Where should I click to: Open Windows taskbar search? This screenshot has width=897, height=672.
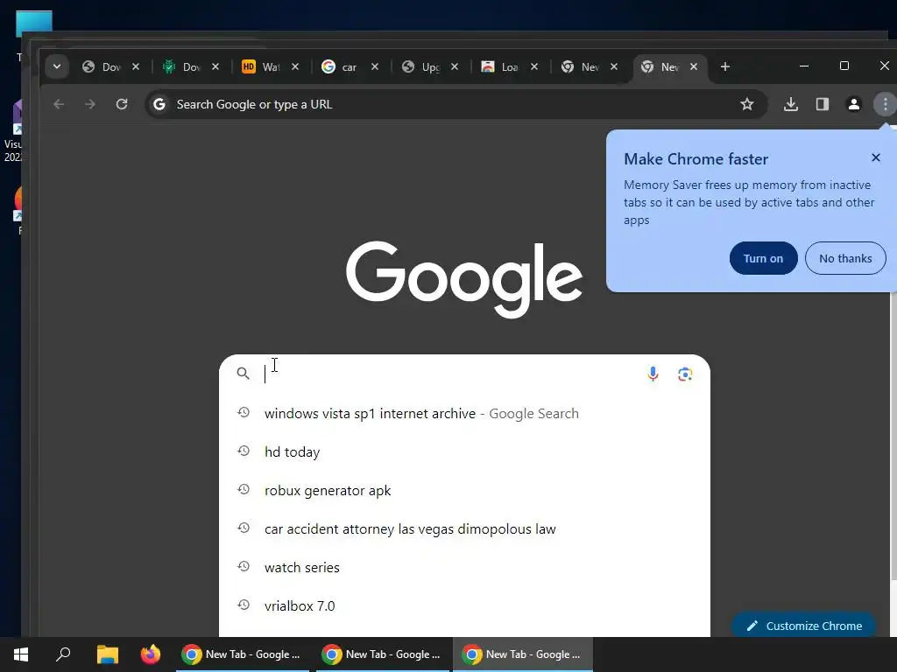(63, 654)
